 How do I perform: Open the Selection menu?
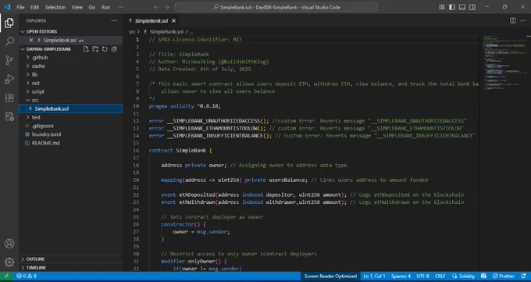[x=55, y=7]
